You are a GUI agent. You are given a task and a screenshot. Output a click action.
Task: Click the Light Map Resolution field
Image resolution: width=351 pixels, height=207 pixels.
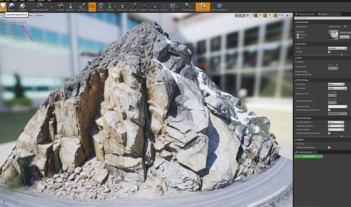click(336, 126)
